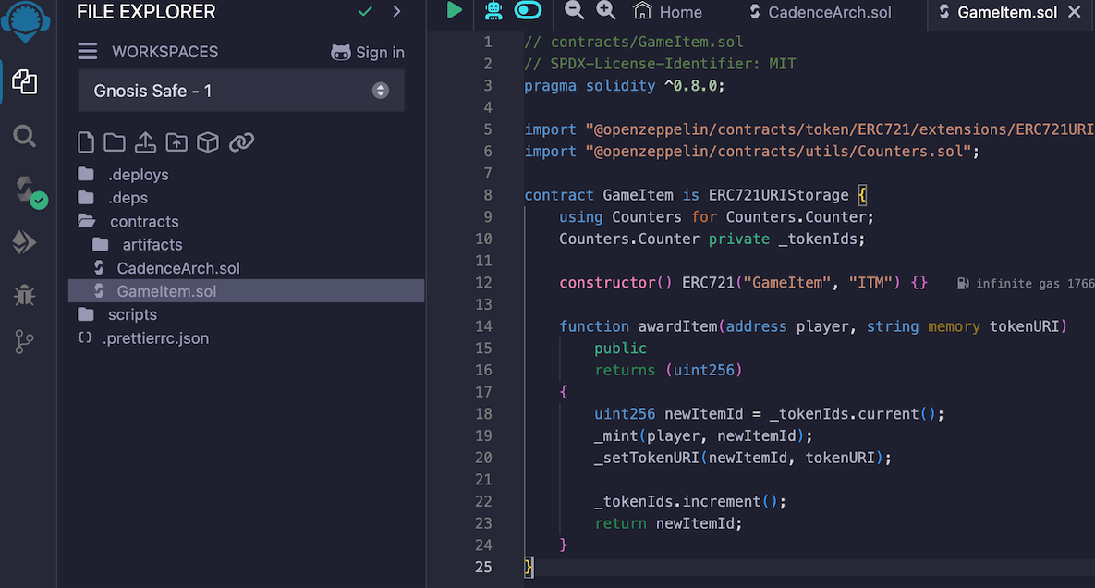Switch to the Home tab

(x=668, y=12)
